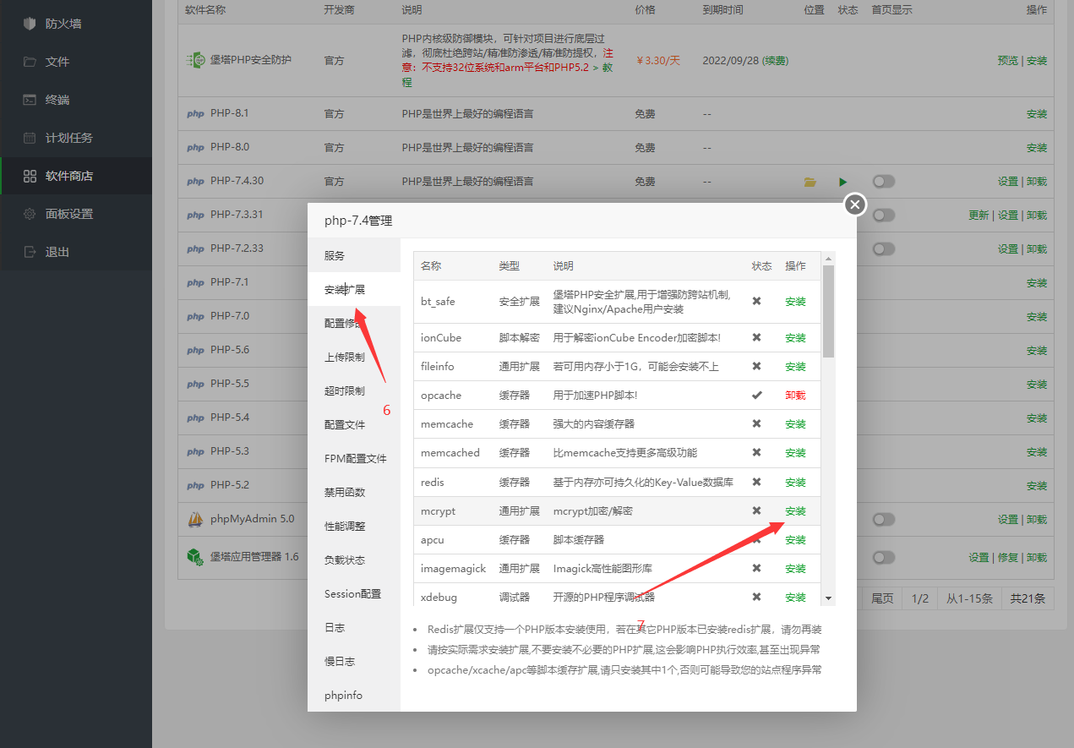
Task: Click the 堡塔应用管理器 cube icon
Action: [195, 556]
